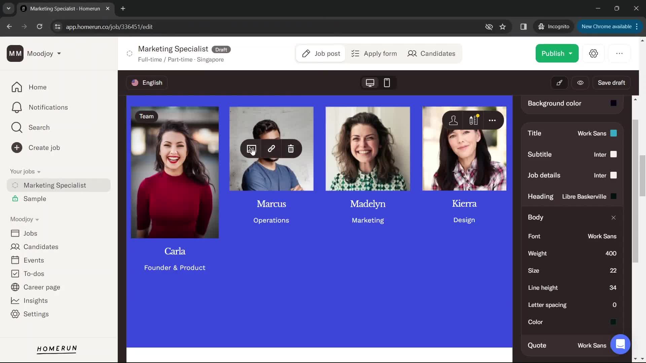Open job settings gear icon
Image resolution: width=646 pixels, height=363 pixels.
(594, 53)
